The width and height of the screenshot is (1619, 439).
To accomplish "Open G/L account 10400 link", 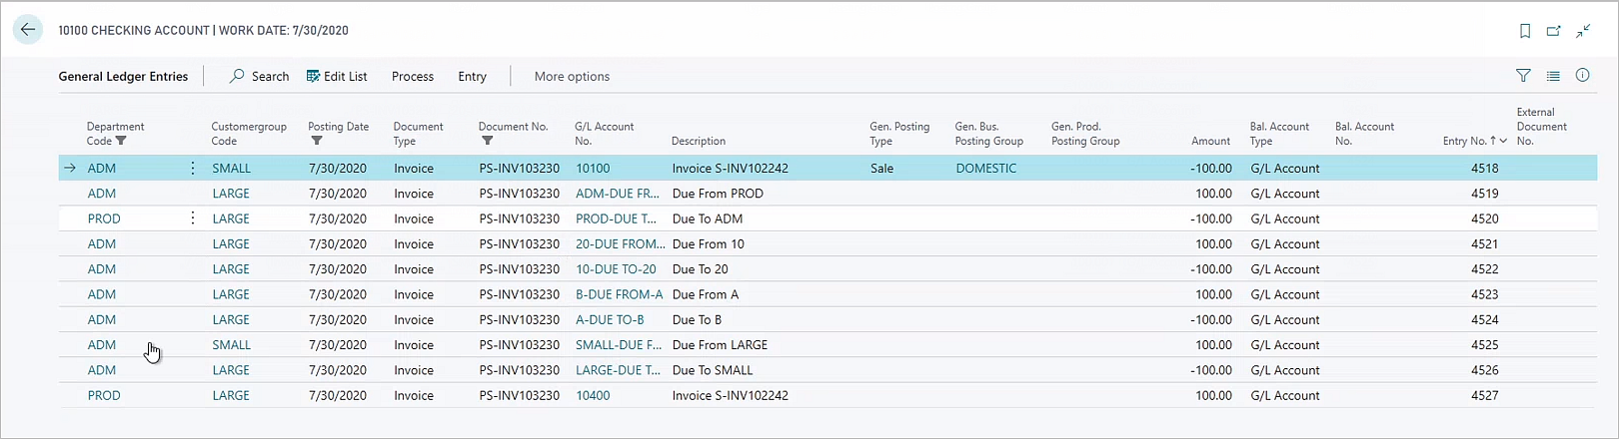I will (593, 395).
